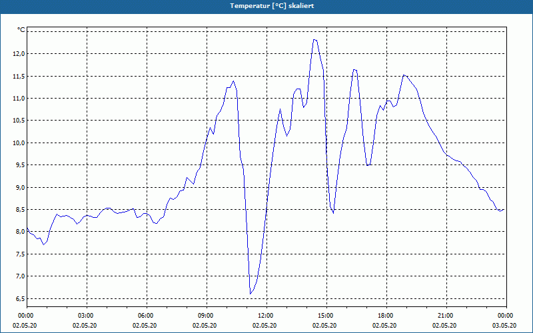Click the 02.05.20 date below 12:00

point(265,326)
